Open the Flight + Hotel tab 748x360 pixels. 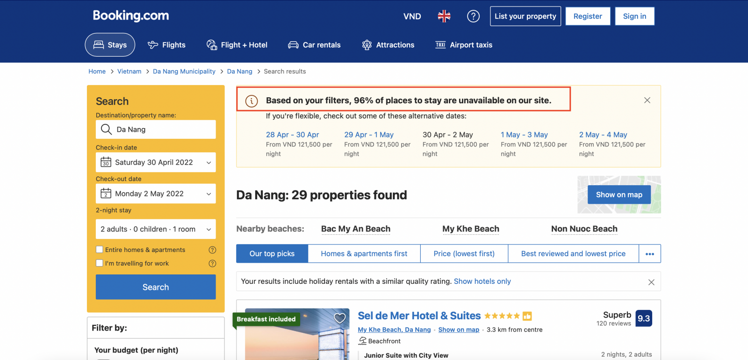pos(237,45)
